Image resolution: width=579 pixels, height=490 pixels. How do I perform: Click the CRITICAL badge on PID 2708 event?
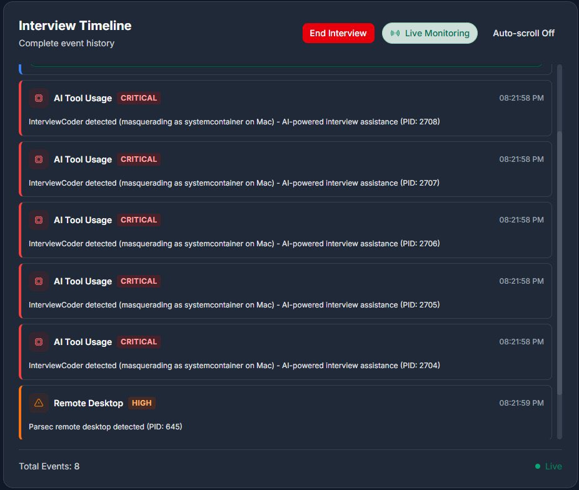pos(139,98)
